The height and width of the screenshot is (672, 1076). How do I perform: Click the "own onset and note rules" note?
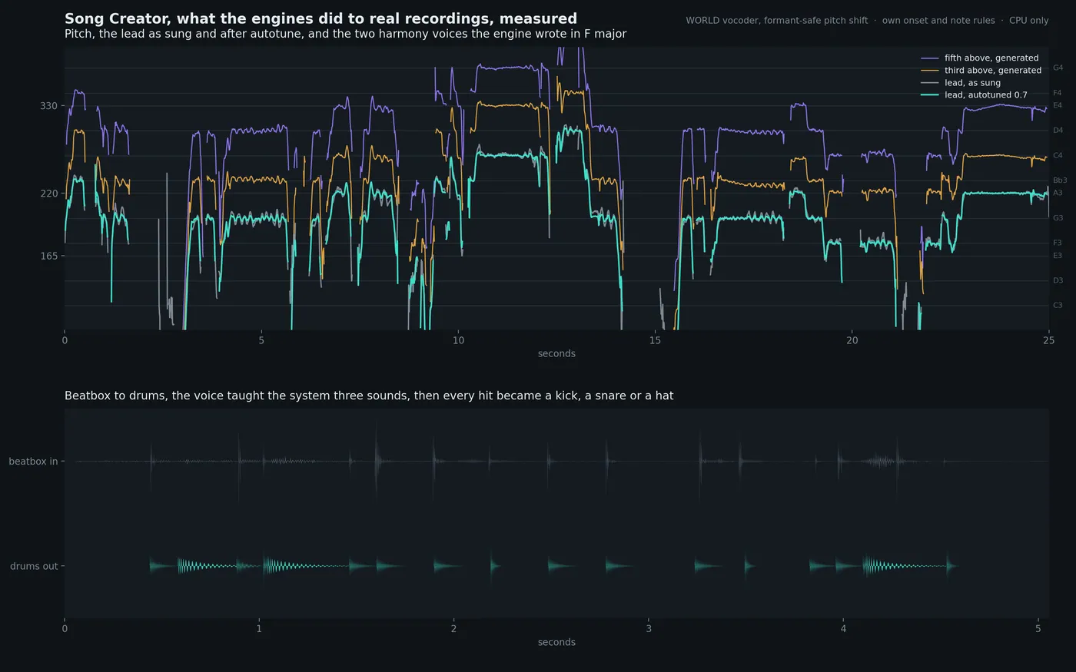tap(938, 21)
